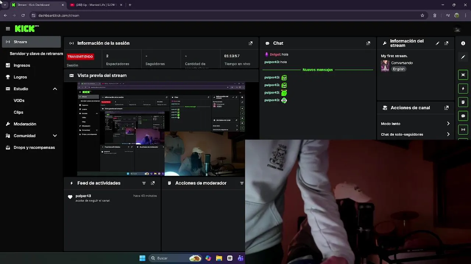Select Stream in the left sidebar
The width and height of the screenshot is (471, 264).
tap(31, 42)
